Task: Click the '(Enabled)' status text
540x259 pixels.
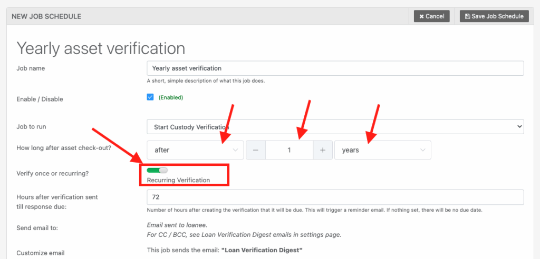Action: [x=171, y=97]
